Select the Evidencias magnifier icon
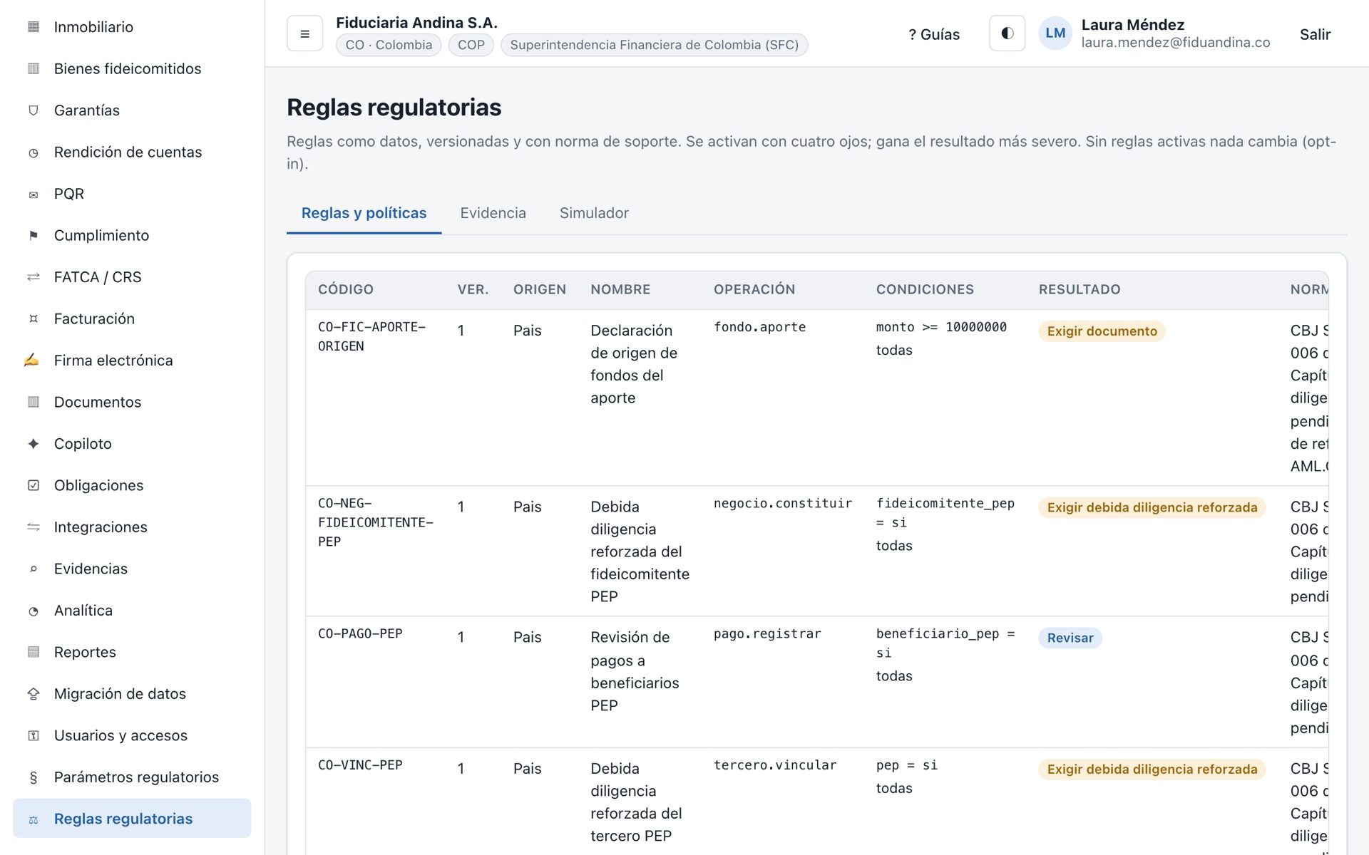Screen dimensions: 1369x855 34,569
